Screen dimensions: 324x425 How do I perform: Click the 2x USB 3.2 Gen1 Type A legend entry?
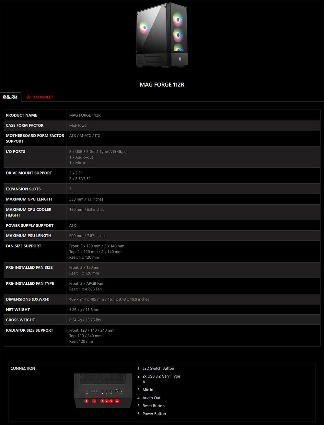click(159, 379)
